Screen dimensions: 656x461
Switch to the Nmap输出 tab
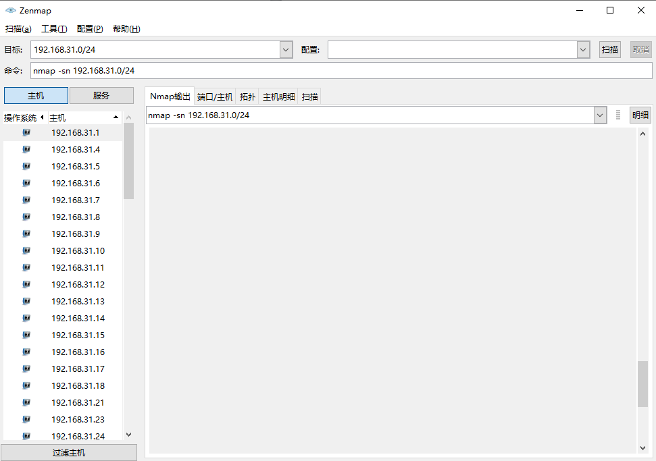(x=170, y=97)
